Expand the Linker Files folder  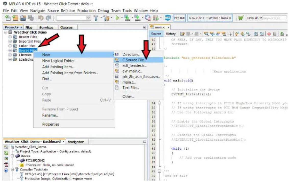click(10, 46)
